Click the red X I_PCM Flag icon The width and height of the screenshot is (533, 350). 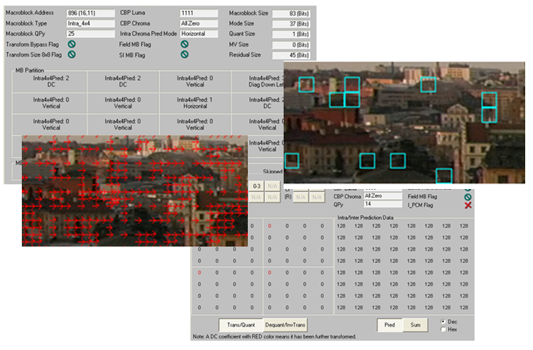click(468, 204)
